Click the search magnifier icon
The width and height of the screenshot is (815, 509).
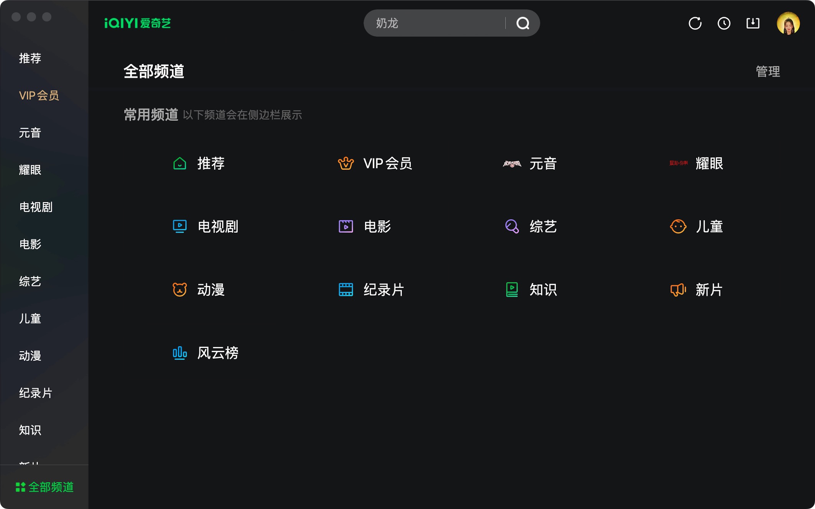pyautogui.click(x=523, y=23)
